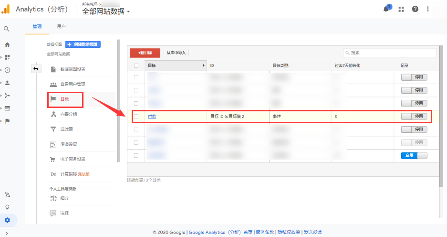Toggle the 停用 recording switch for 付款
The height and width of the screenshot is (237, 447).
pos(414,116)
